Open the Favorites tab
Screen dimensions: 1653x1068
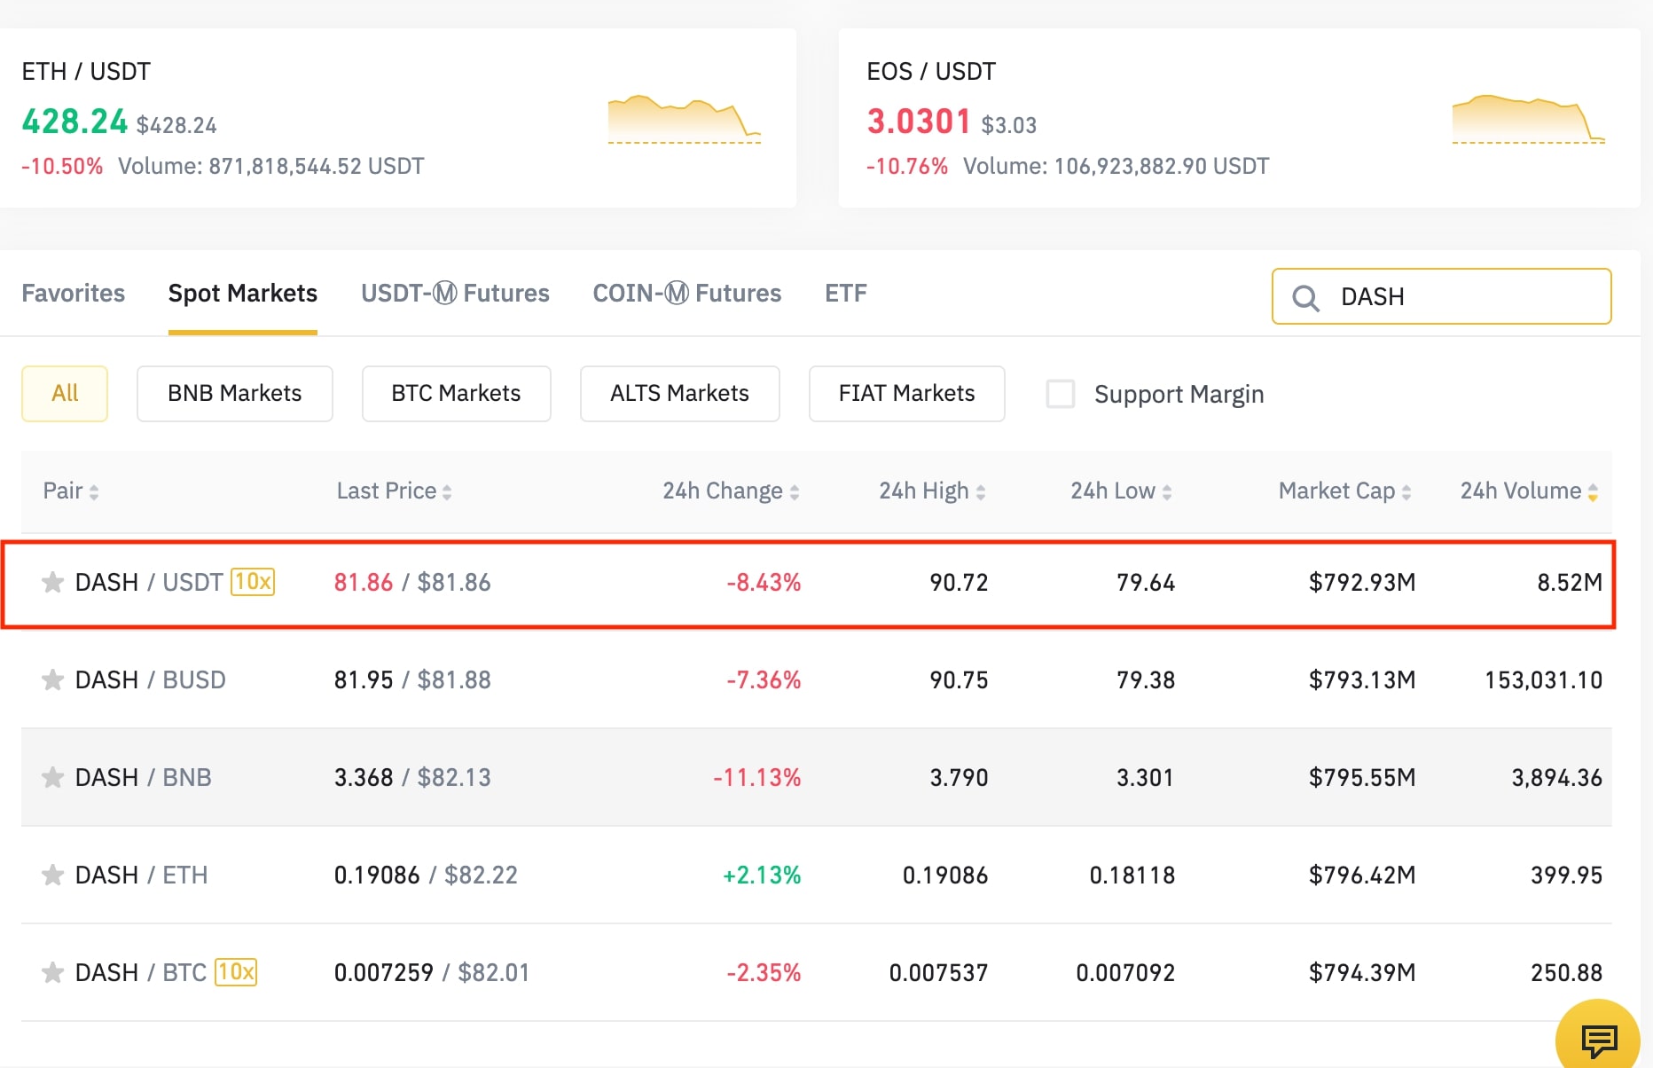coord(73,293)
